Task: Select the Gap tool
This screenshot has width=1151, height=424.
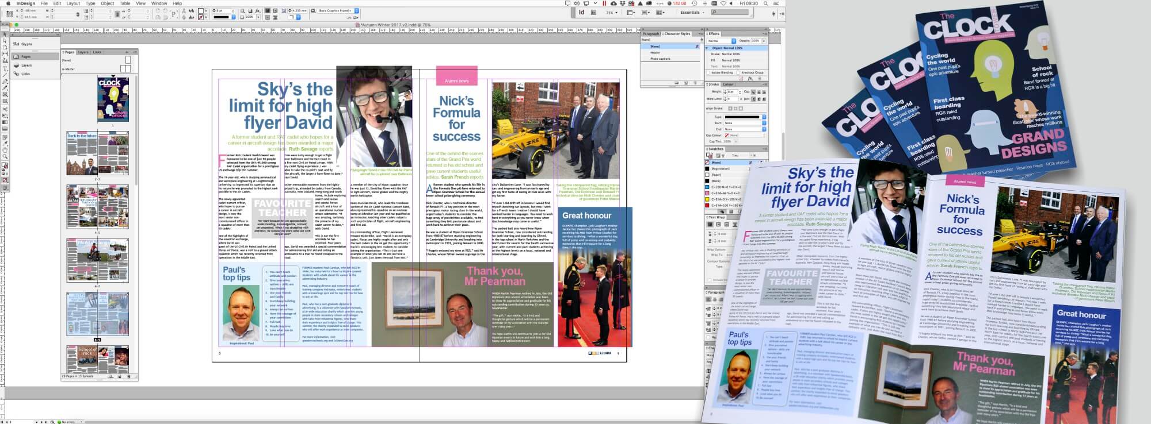Action: tap(5, 53)
